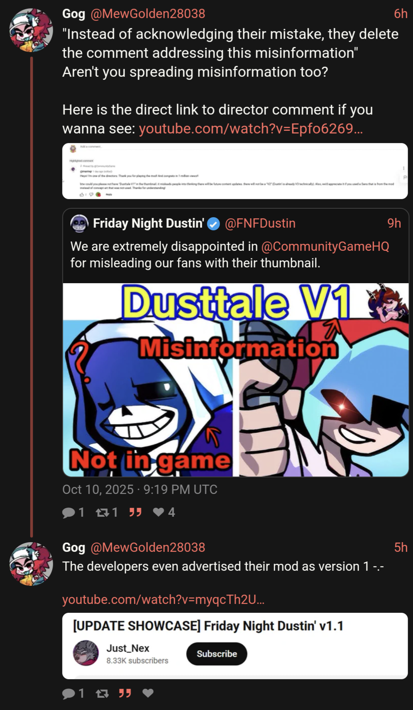Open the Dusttale V1 misinformation thumbnail image
Screen dimensions: 413x710
point(235,380)
